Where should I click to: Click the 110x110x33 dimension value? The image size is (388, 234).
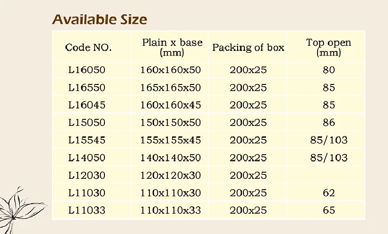(171, 210)
